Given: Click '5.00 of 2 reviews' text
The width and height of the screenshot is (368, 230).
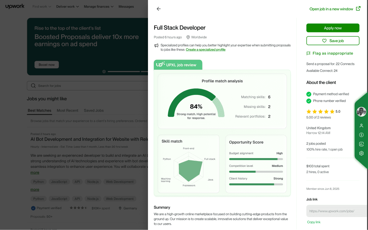Looking at the screenshot, I should pyautogui.click(x=318, y=117).
